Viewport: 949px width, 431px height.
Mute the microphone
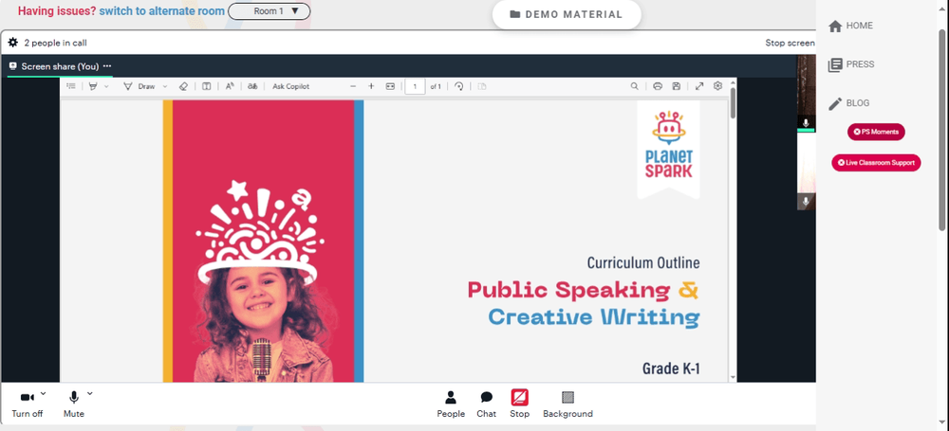click(x=74, y=404)
